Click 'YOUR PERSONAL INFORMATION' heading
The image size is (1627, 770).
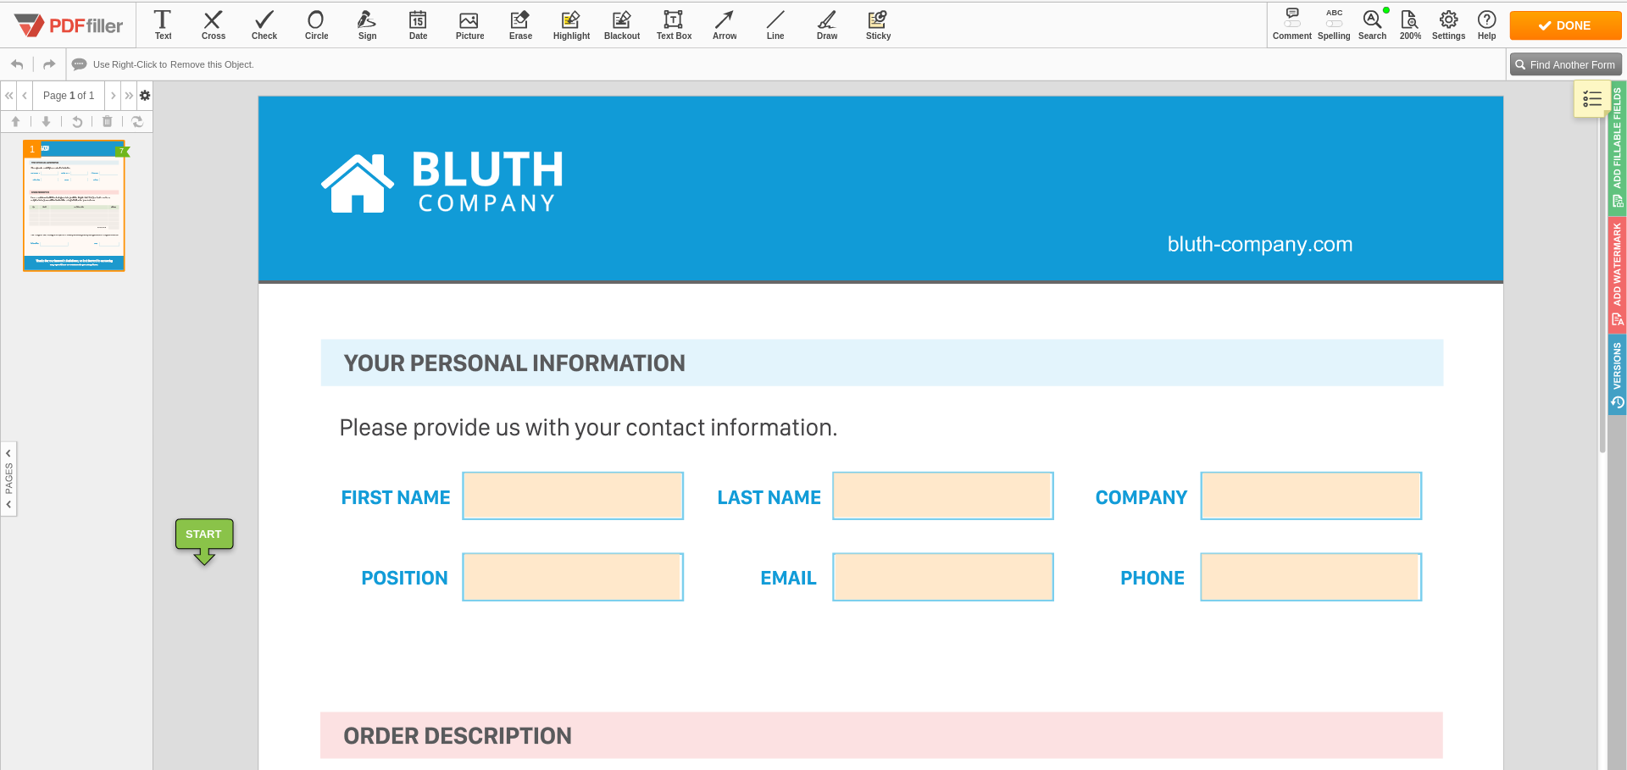[x=514, y=363]
